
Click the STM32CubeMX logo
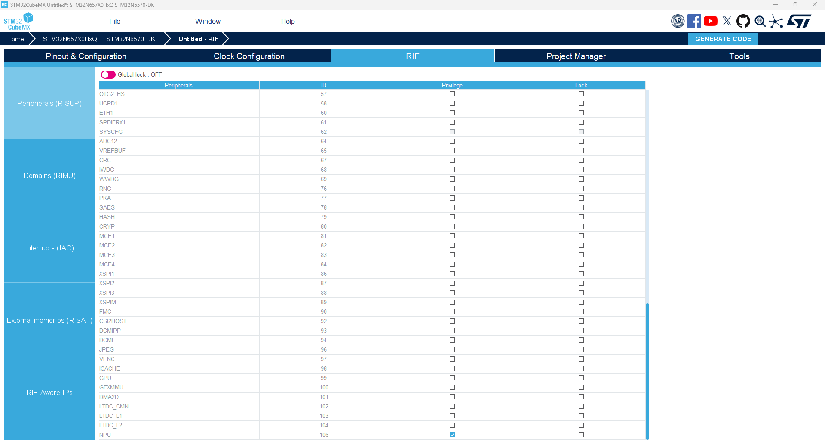(x=18, y=21)
